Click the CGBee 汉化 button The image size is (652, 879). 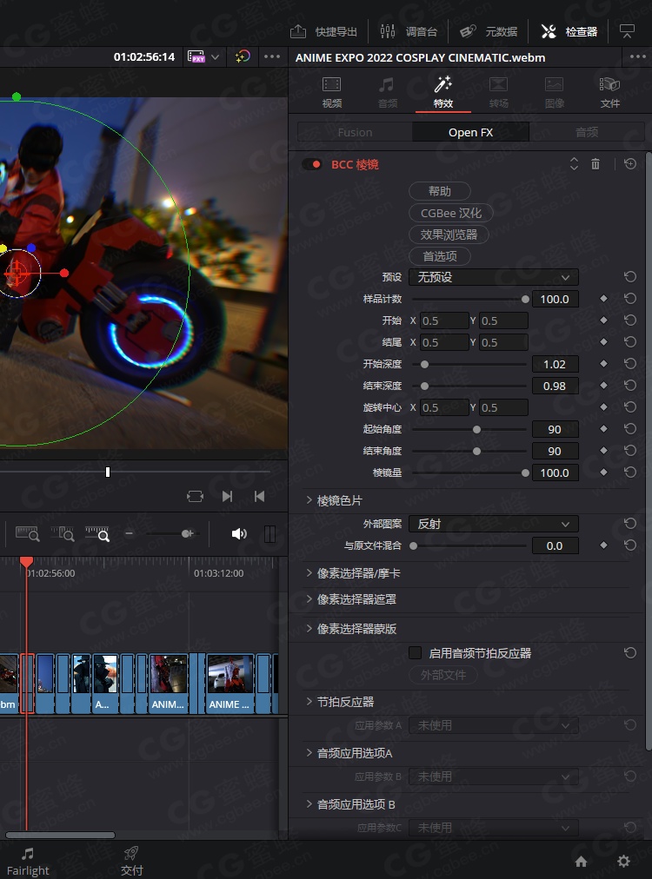click(451, 213)
